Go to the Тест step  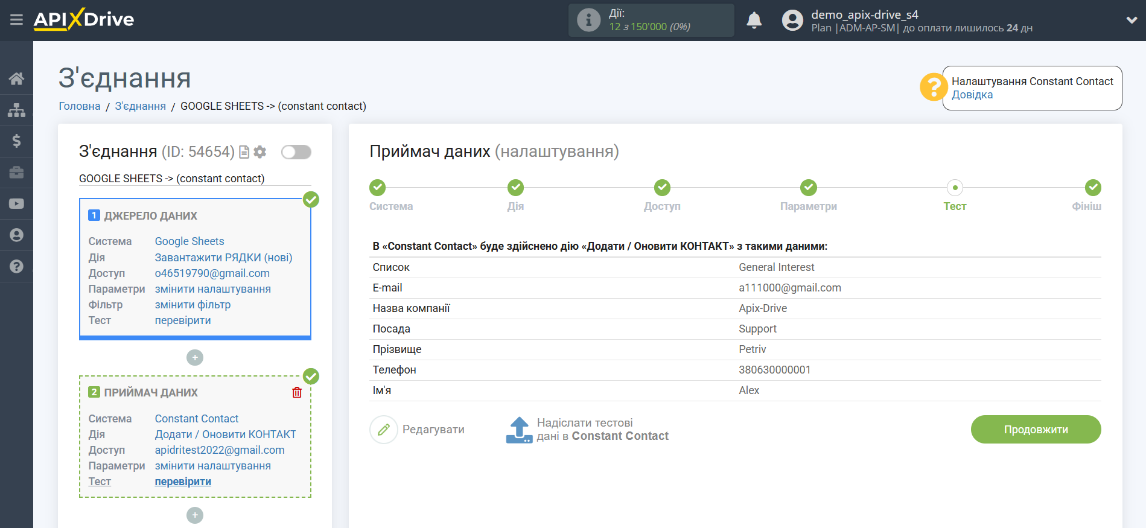pos(955,188)
